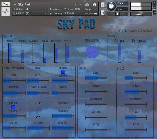Adjust the Ebow mix level bar

point(45,53)
